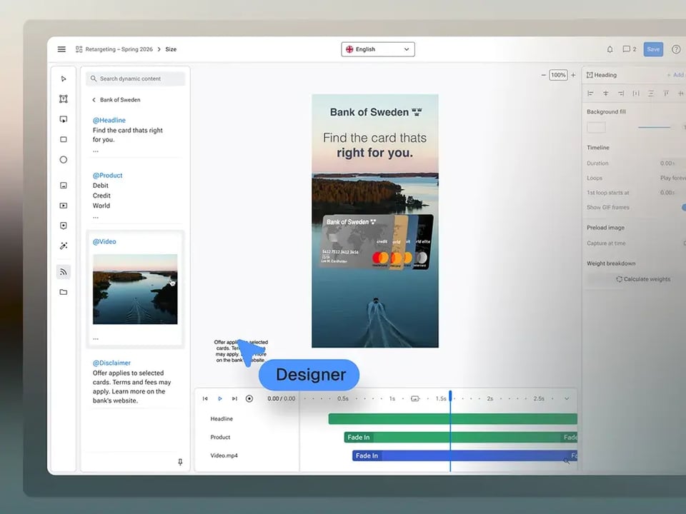Click Retargeting – Spring 2026 breadcrumb
The image size is (686, 514).
pos(114,49)
